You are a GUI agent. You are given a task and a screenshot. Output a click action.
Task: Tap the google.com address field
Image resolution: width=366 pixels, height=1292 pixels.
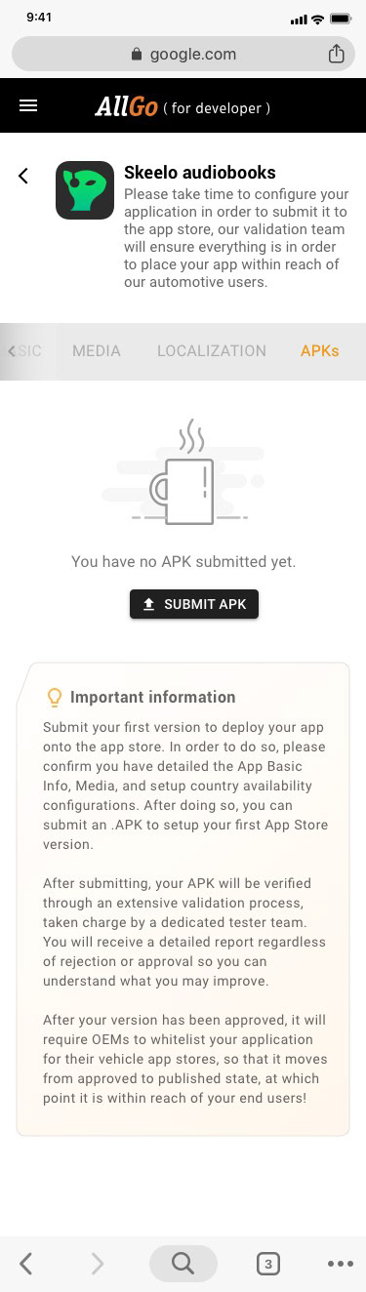pos(183,54)
